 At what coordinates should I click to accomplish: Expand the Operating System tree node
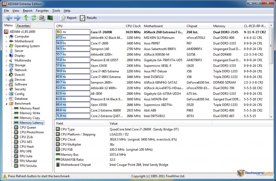click(6, 46)
